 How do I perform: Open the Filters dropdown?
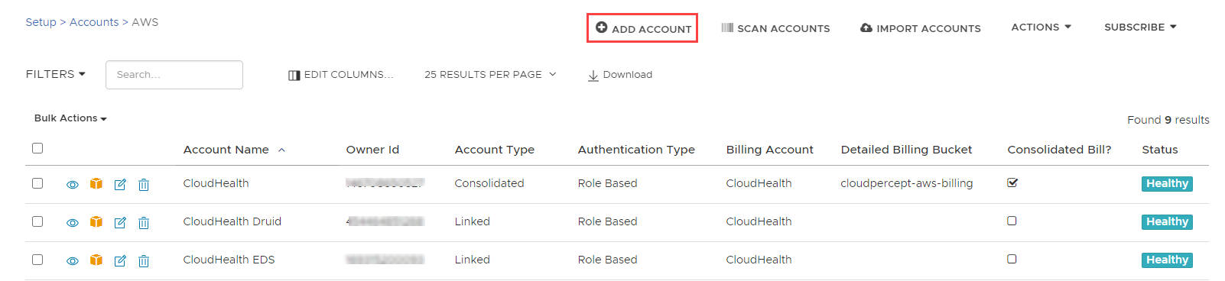click(56, 74)
